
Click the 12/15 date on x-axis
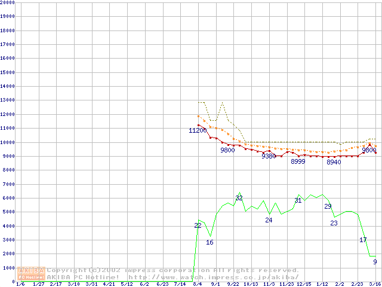[x=304, y=284]
